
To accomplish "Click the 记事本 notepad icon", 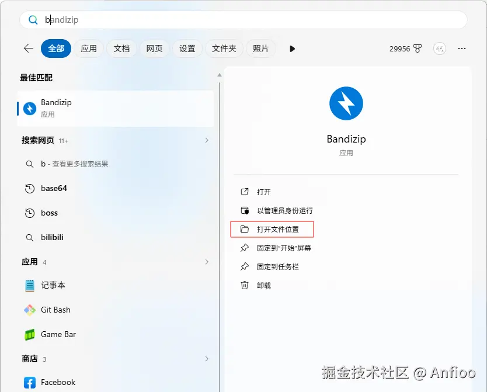I will (30, 285).
